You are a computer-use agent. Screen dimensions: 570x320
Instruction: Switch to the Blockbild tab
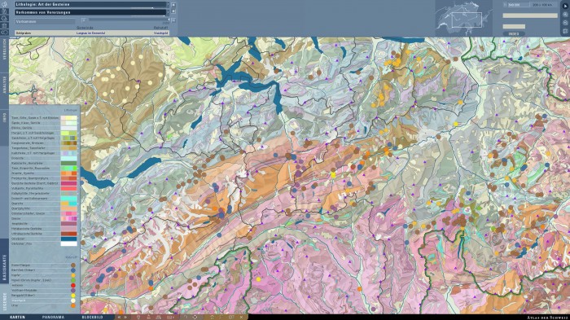92,317
